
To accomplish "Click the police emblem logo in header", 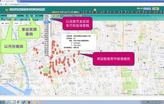I will click(7, 9).
